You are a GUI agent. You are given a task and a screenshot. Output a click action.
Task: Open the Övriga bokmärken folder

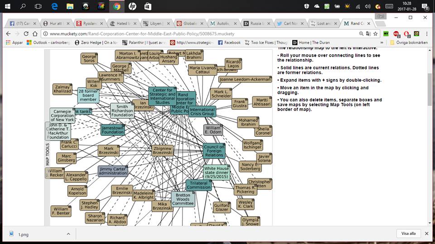click(x=410, y=43)
